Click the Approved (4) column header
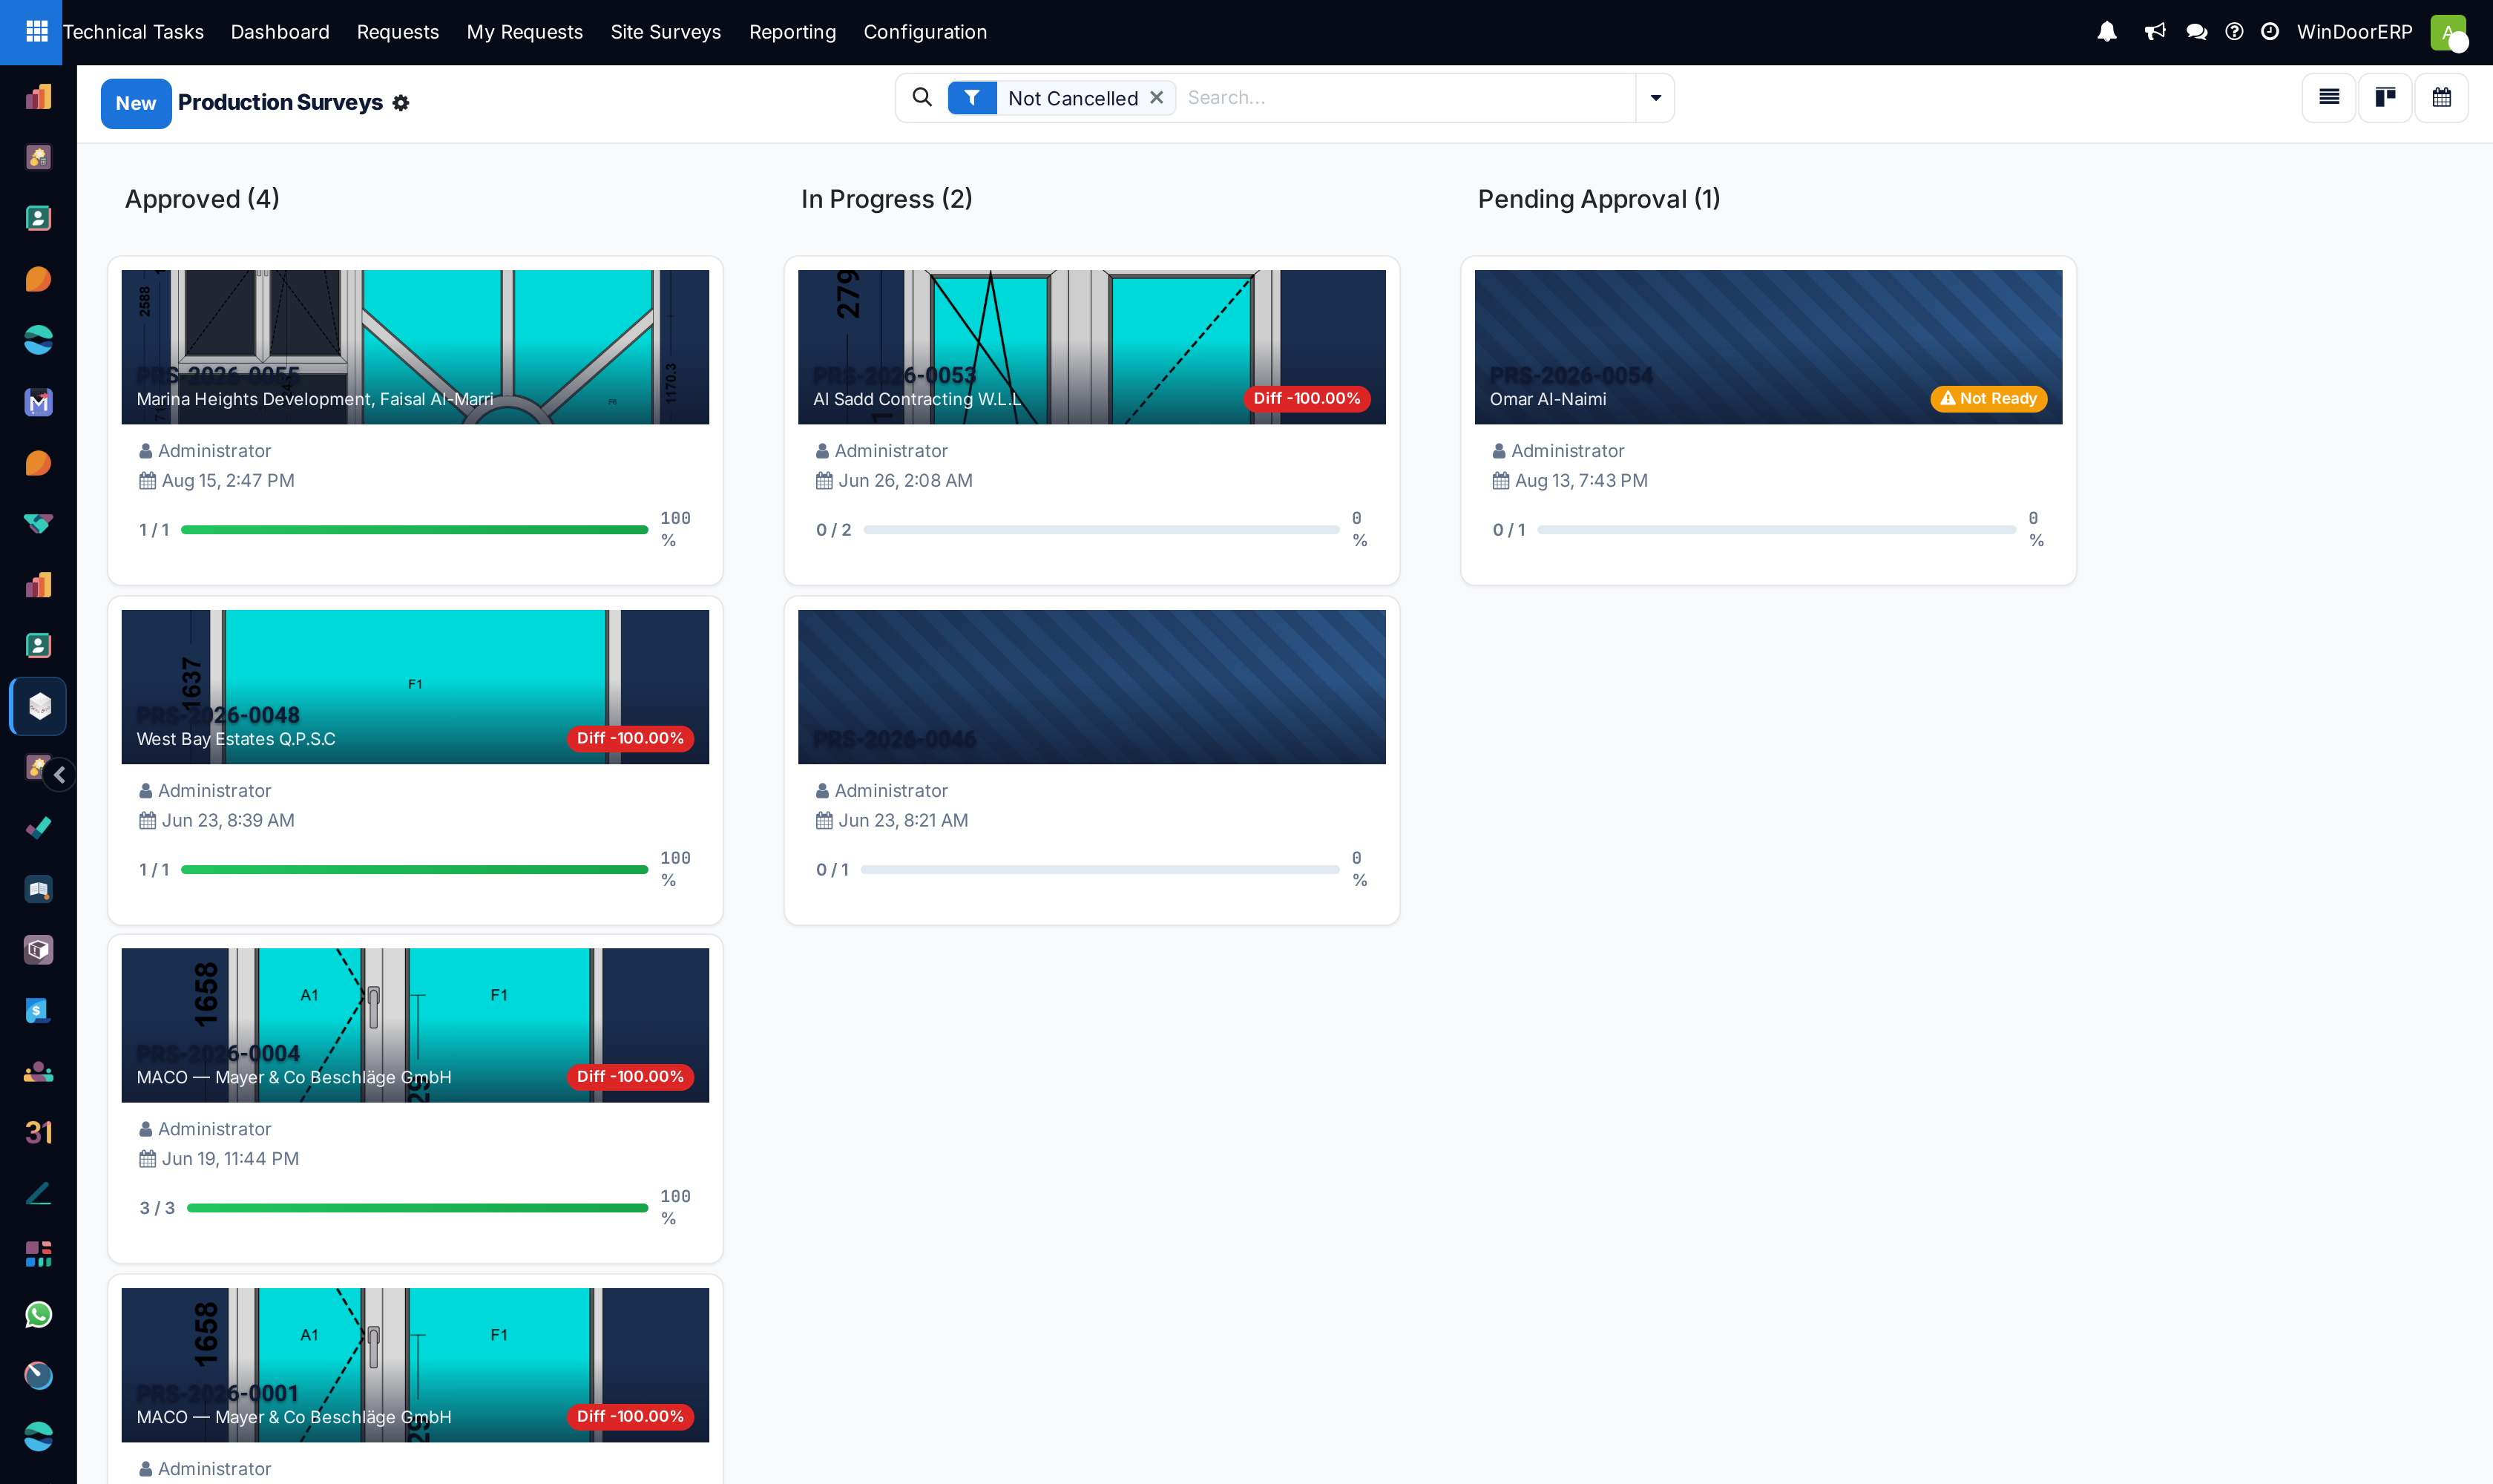 click(x=202, y=199)
